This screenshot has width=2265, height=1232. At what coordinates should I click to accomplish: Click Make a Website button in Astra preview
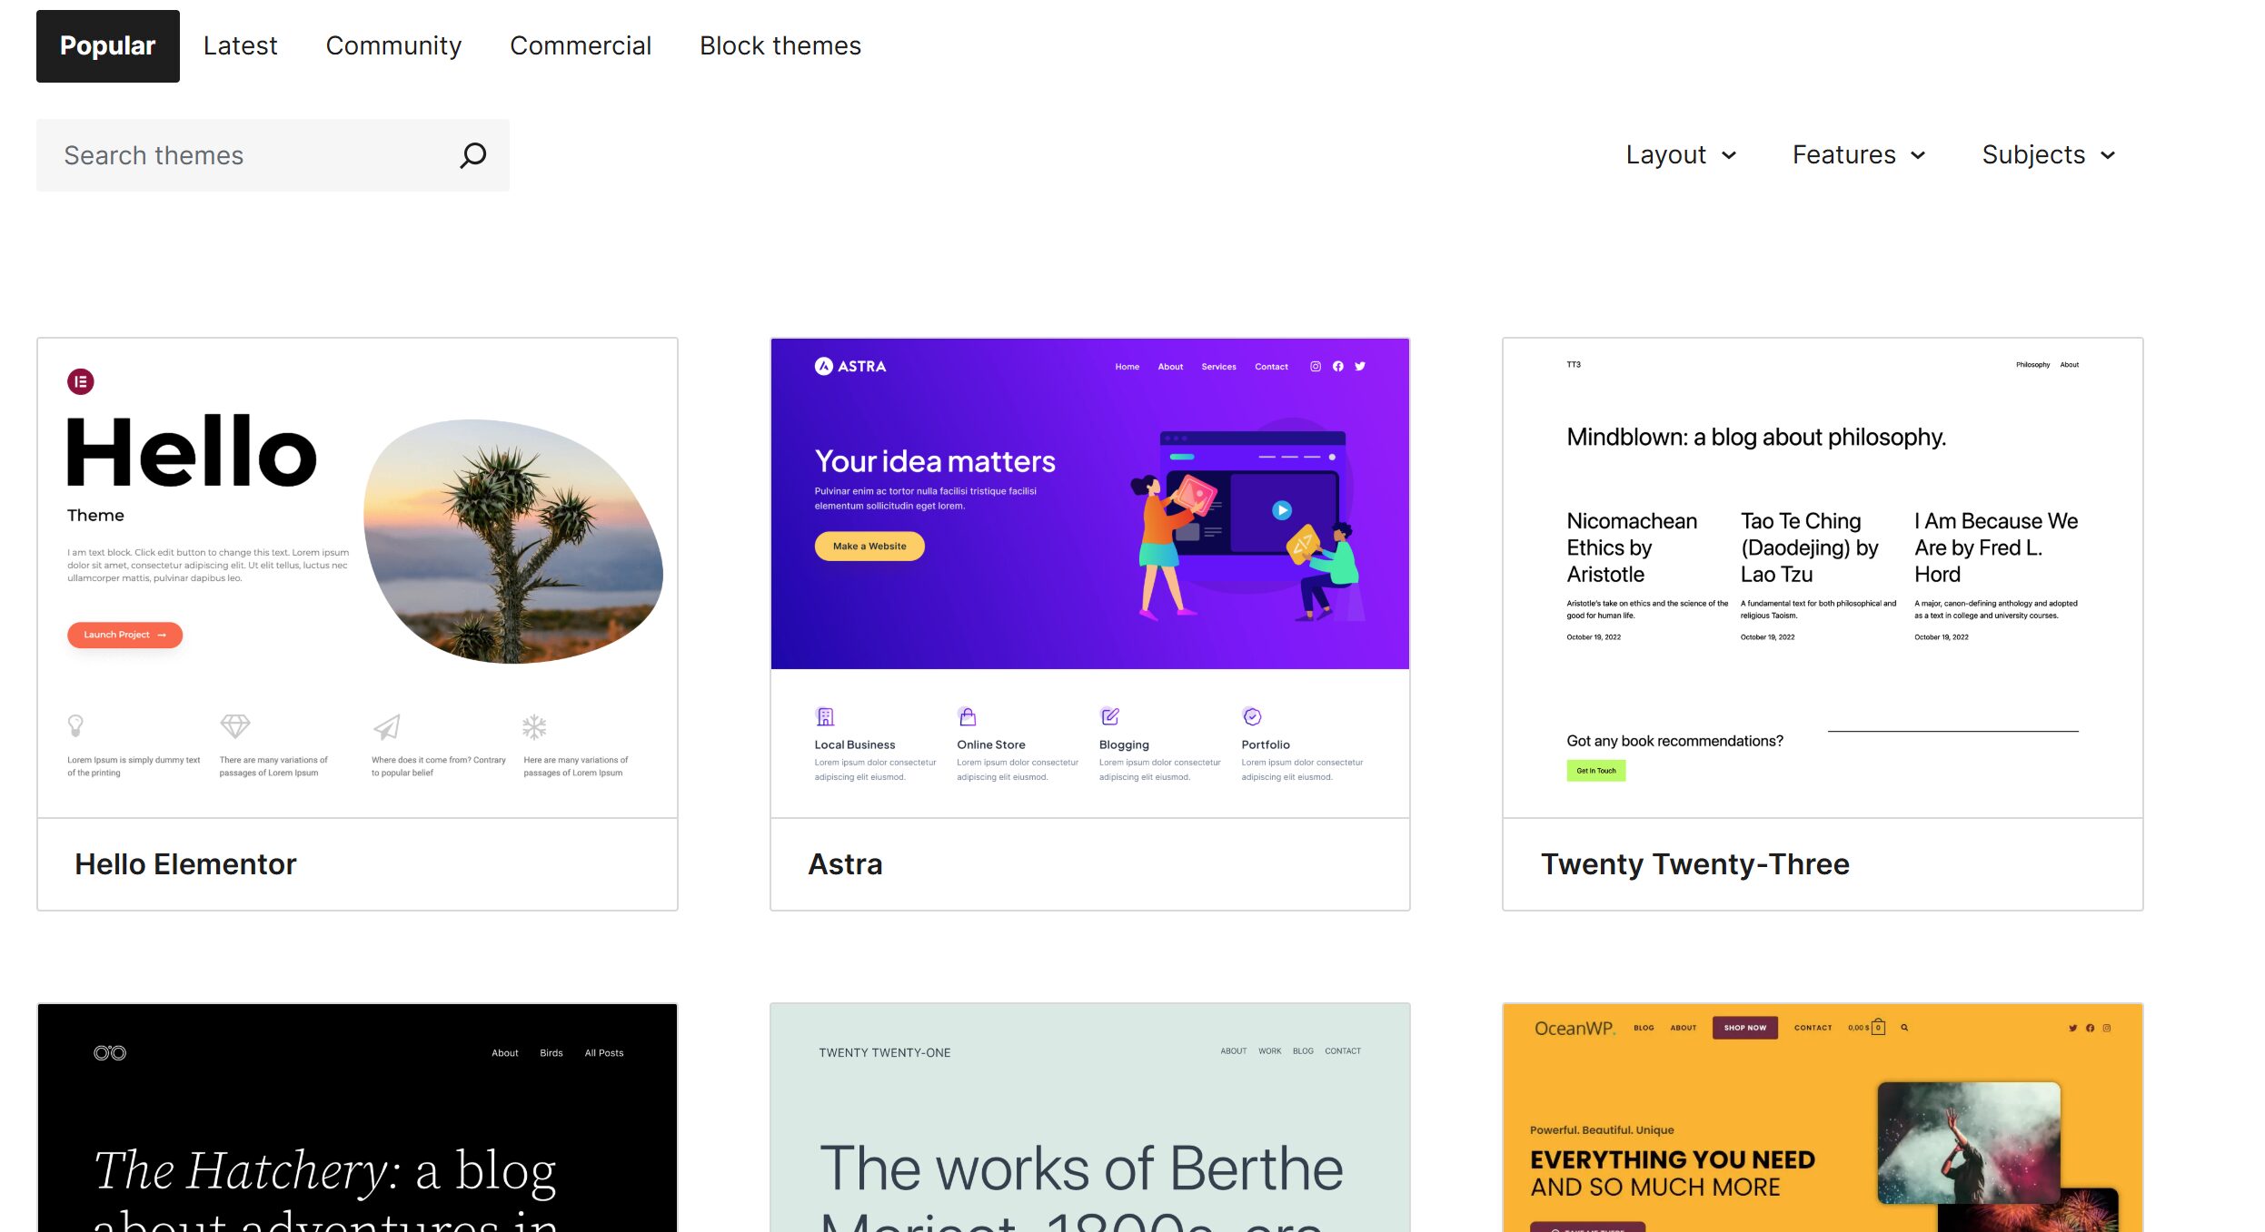coord(869,547)
